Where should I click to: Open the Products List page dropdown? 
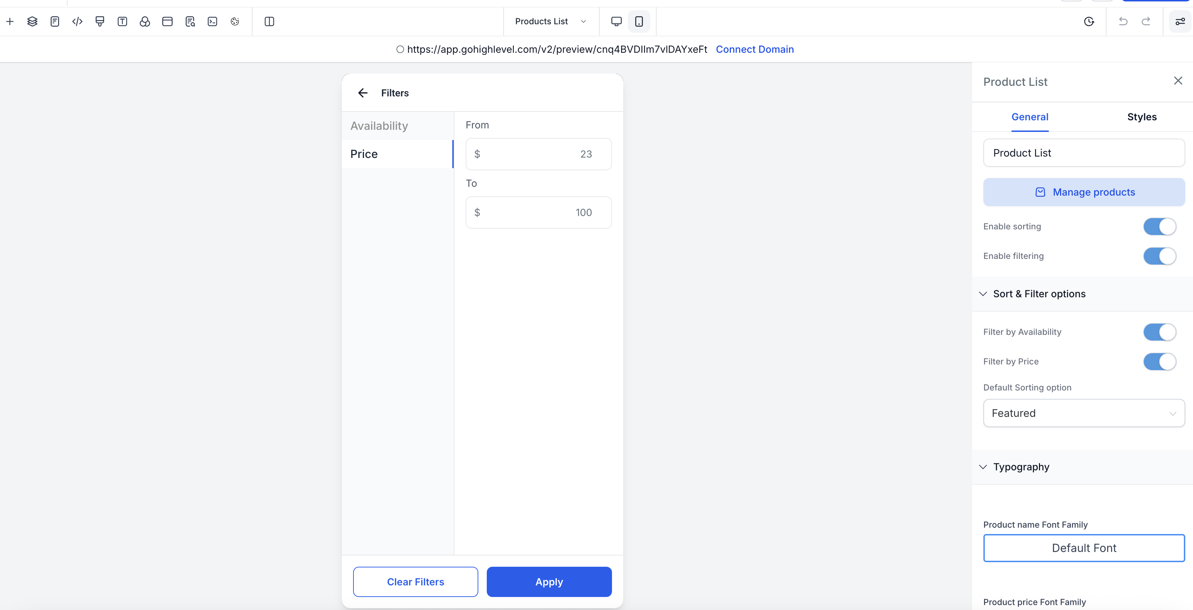point(551,21)
